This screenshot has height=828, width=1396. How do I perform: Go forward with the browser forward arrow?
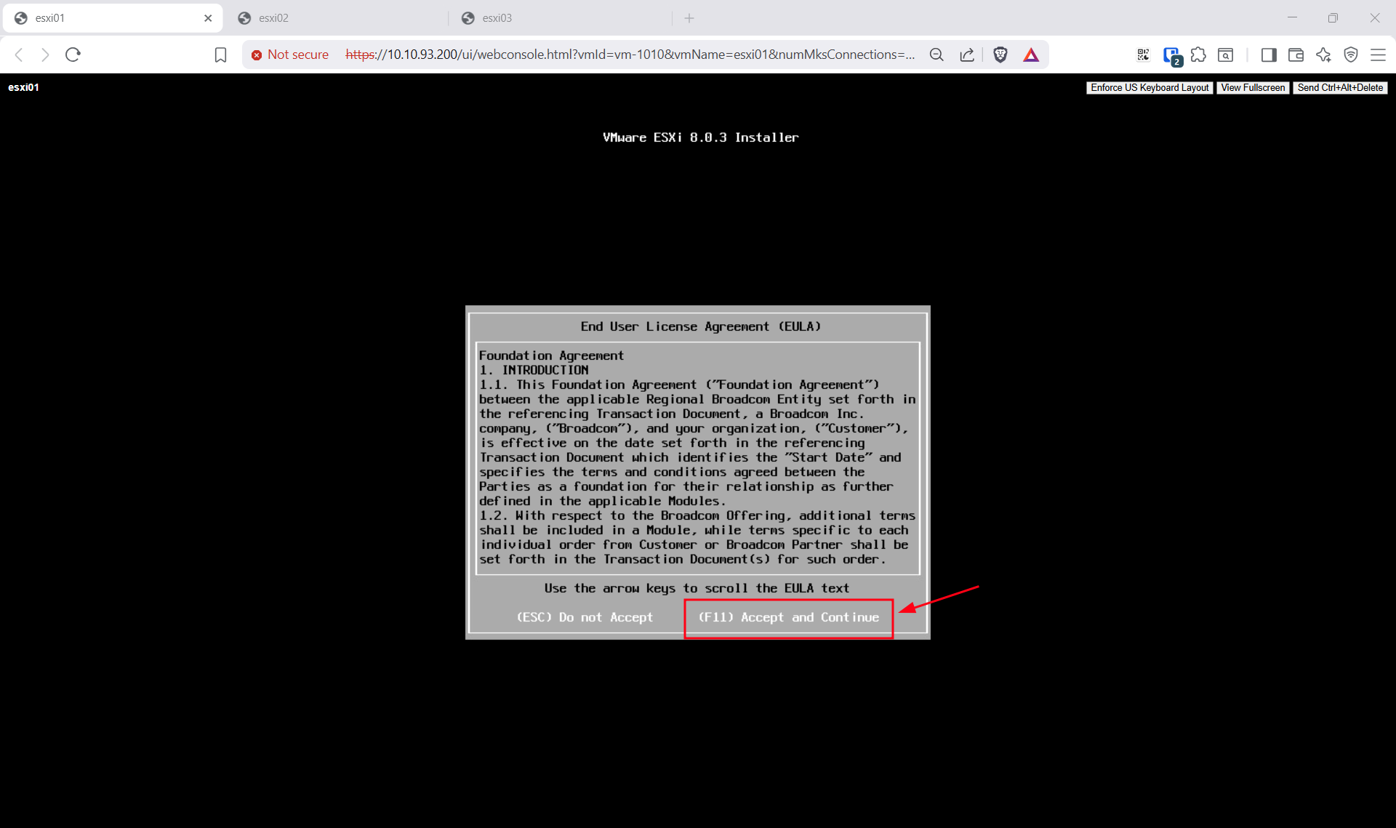tap(45, 55)
